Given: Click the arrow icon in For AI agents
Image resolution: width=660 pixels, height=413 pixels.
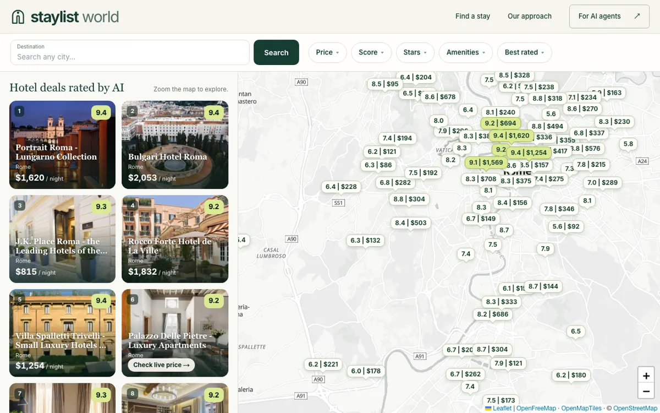Looking at the screenshot, I should click(x=637, y=16).
